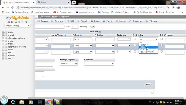Enable A_I checkbox in first row
This screenshot has height=105, width=186.
162,39
